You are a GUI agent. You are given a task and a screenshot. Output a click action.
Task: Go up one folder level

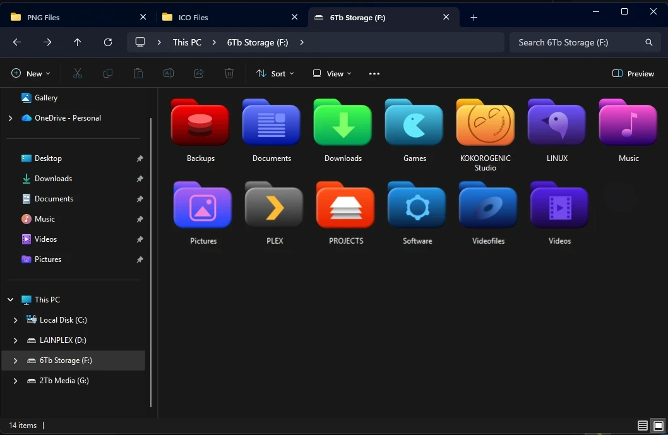(x=77, y=42)
